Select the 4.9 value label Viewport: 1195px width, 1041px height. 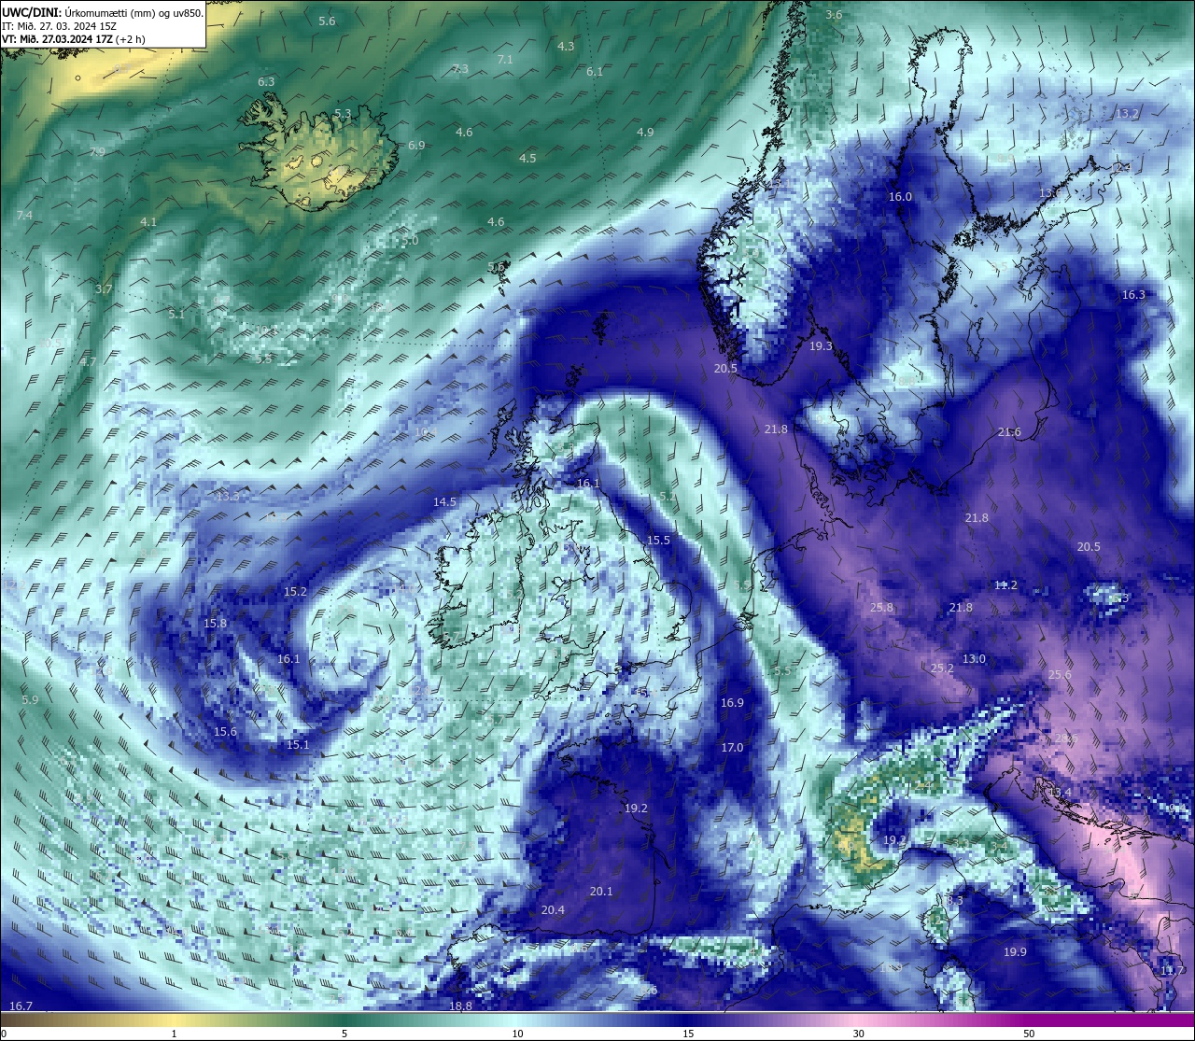[x=645, y=132]
